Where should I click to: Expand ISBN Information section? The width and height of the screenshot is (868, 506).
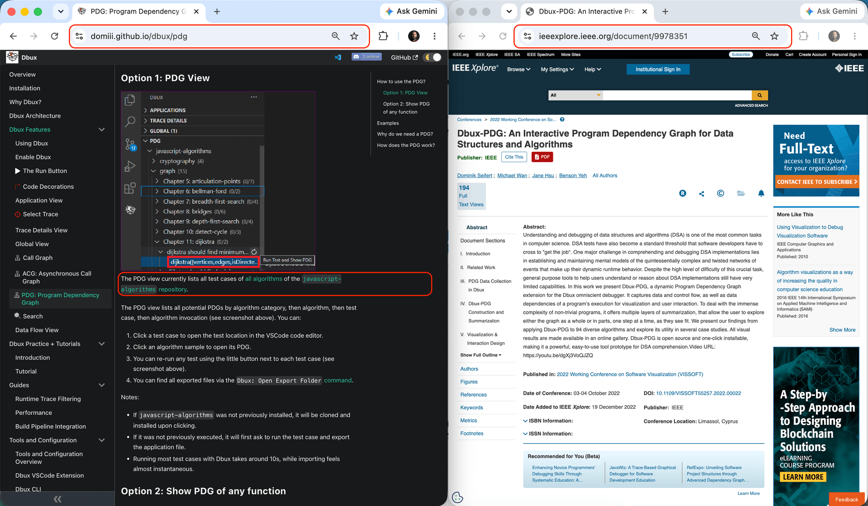(548, 421)
